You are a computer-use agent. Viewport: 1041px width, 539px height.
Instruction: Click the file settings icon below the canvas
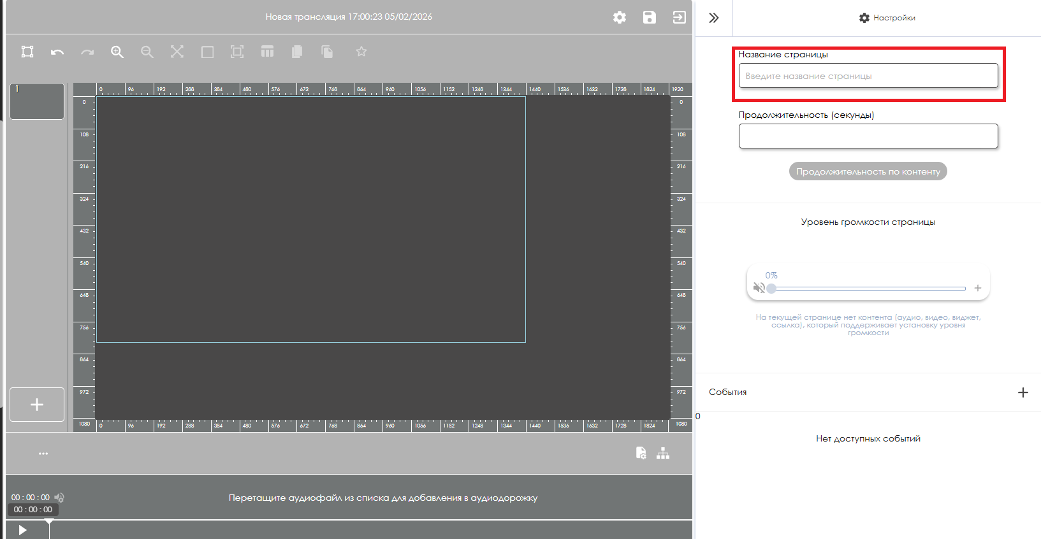[641, 453]
